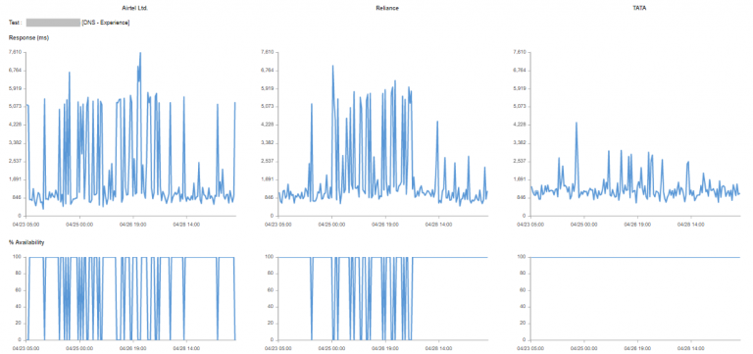This screenshot has height=354, width=753.
Task: Click 60 on Airtel availability y-axis
Action: tap(19, 290)
